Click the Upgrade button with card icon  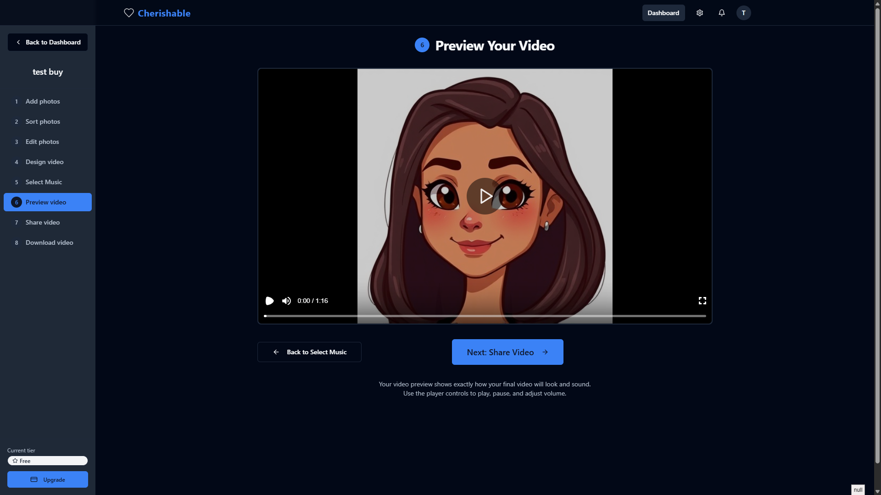pos(48,479)
